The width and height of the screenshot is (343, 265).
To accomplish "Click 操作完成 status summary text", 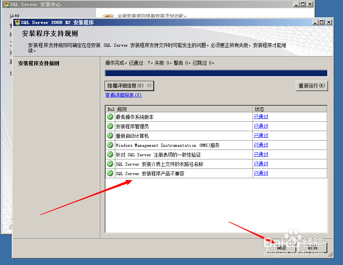I will point(160,63).
